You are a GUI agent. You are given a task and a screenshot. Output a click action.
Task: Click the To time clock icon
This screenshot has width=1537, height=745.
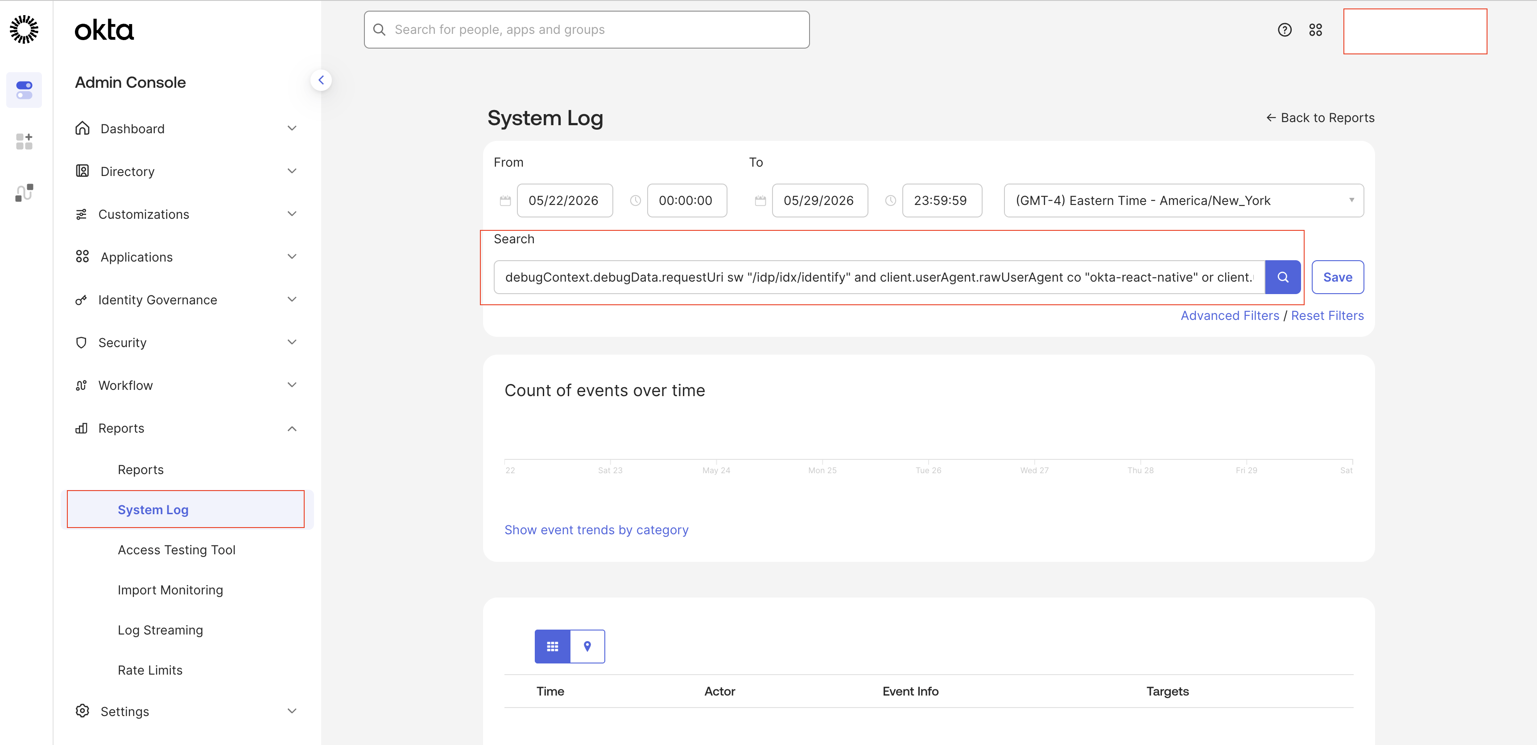pos(890,201)
